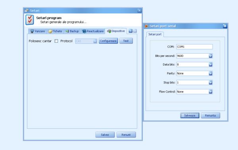Image resolution: width=238 pixels, height=150 pixels.
Task: Click the Configureaza button
Action: click(x=108, y=41)
